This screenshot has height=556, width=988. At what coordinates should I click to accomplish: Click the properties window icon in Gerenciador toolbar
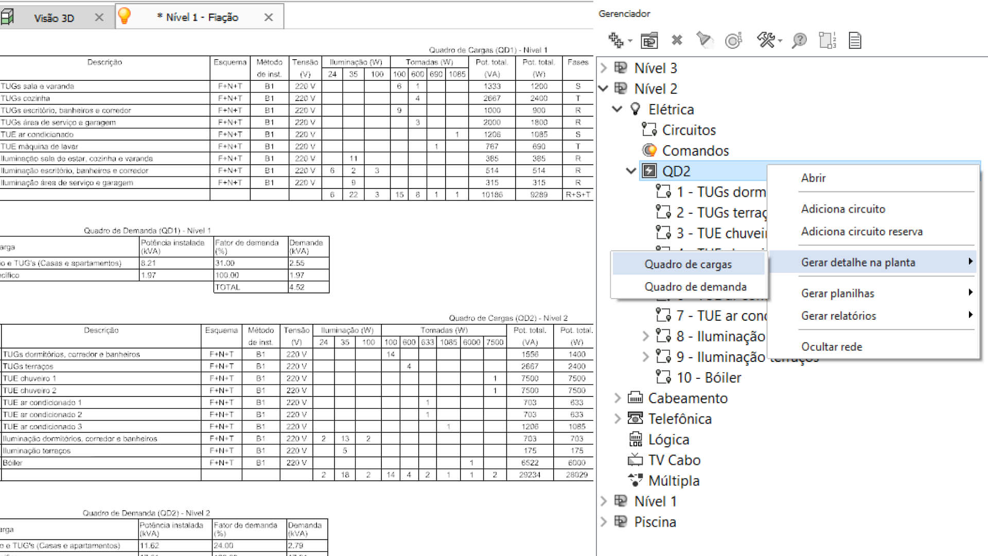point(649,40)
